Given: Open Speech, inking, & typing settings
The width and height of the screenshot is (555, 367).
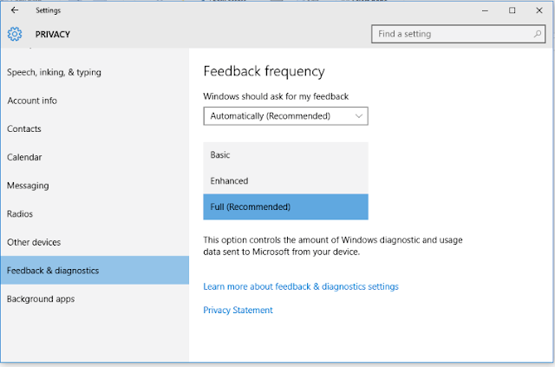Looking at the screenshot, I should (x=54, y=72).
